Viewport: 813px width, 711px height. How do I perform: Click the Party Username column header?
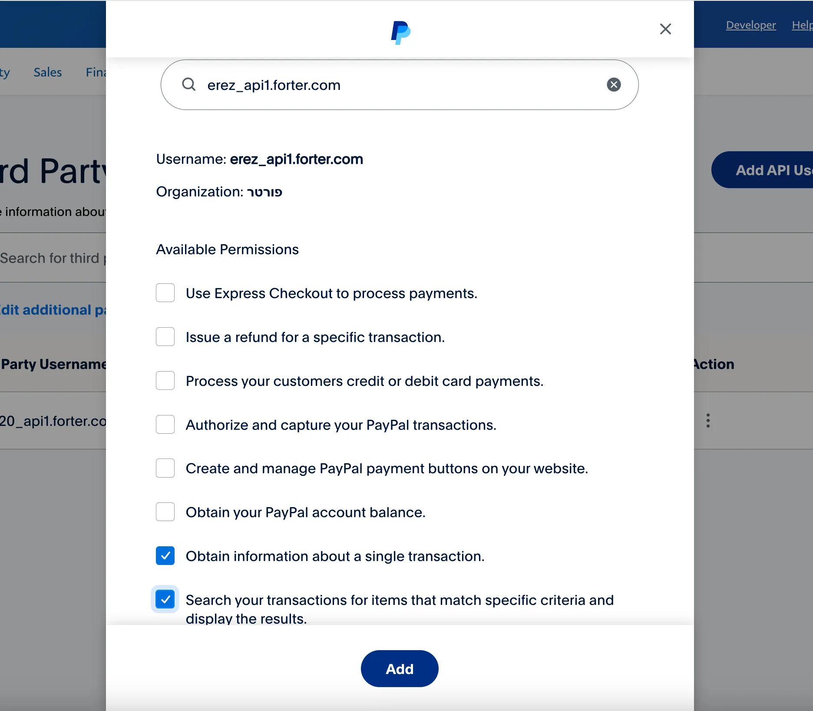pyautogui.click(x=54, y=364)
